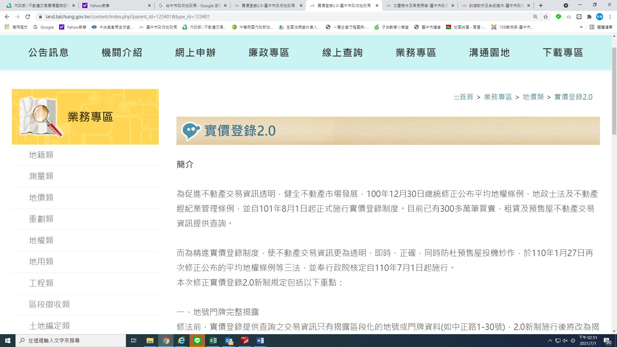The width and height of the screenshot is (617, 347).
Task: Open the 溝通園地 menu
Action: tap(489, 52)
